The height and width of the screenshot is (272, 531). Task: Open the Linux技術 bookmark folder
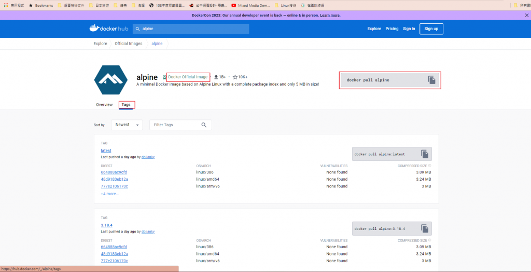point(285,5)
